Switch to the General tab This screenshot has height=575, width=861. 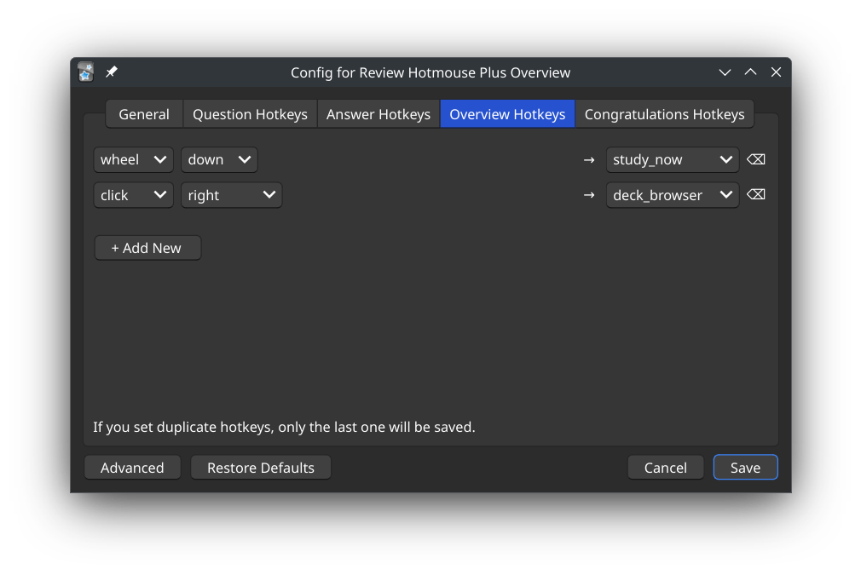(x=144, y=114)
